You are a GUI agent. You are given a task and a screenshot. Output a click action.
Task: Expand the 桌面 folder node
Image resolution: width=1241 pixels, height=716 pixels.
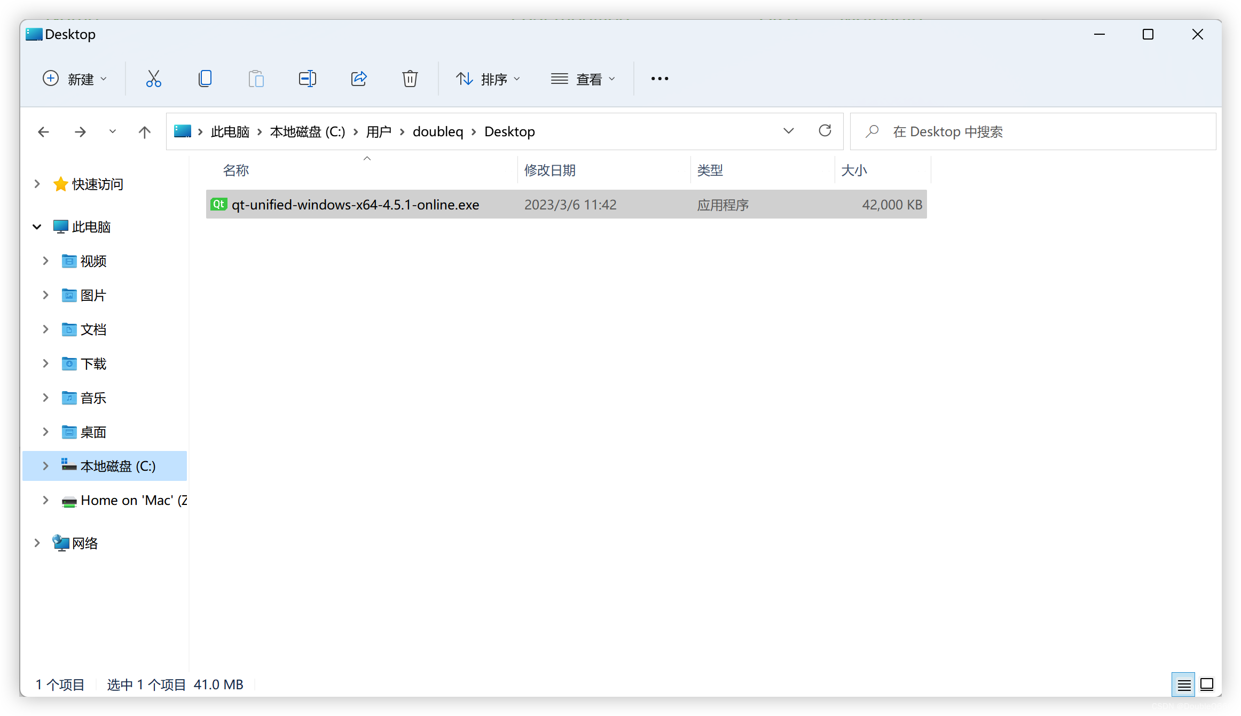(x=45, y=432)
